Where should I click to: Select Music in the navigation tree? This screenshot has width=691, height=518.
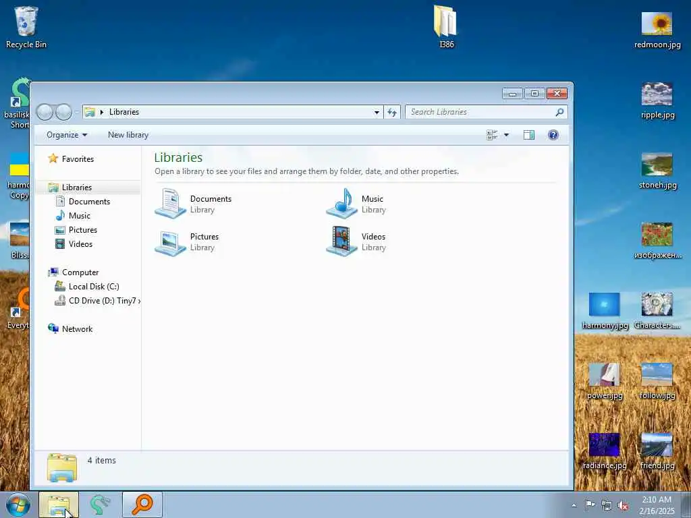[x=73, y=215]
